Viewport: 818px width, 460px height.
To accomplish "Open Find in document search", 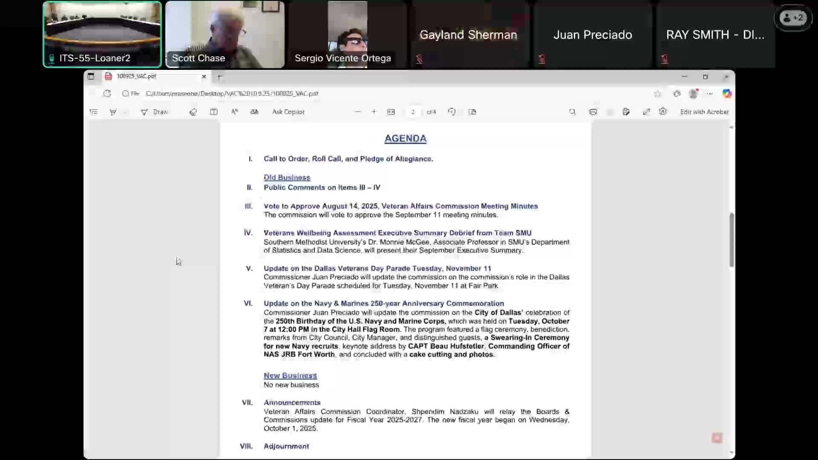I will [572, 112].
